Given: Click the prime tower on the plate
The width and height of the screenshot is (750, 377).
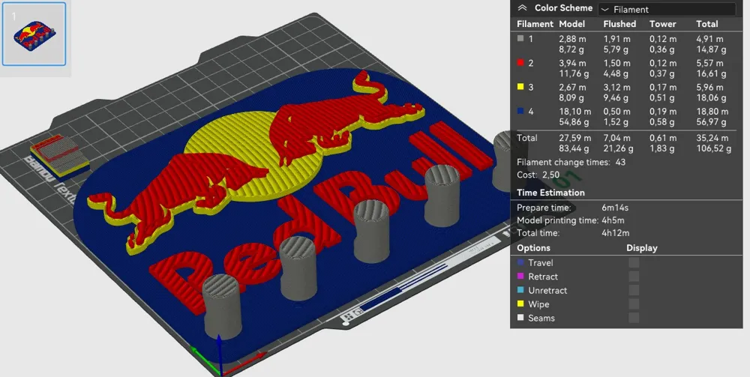Looking at the screenshot, I should point(60,156).
